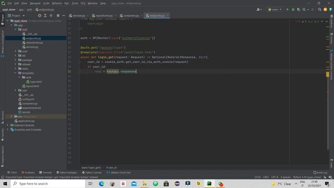Viewport: 334px width, 188px height.
Task: Expand the package folder
Action: pyautogui.click(x=15, y=60)
